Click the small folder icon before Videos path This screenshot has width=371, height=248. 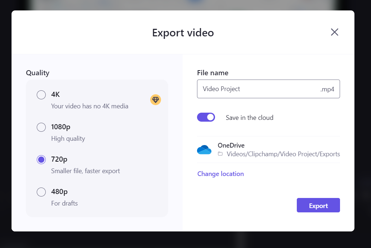220,154
